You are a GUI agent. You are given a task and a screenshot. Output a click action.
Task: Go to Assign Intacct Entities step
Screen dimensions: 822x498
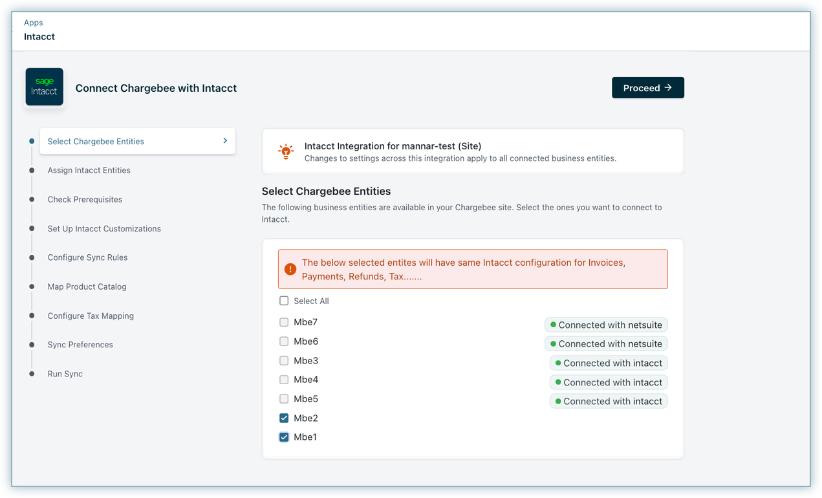[x=89, y=170]
